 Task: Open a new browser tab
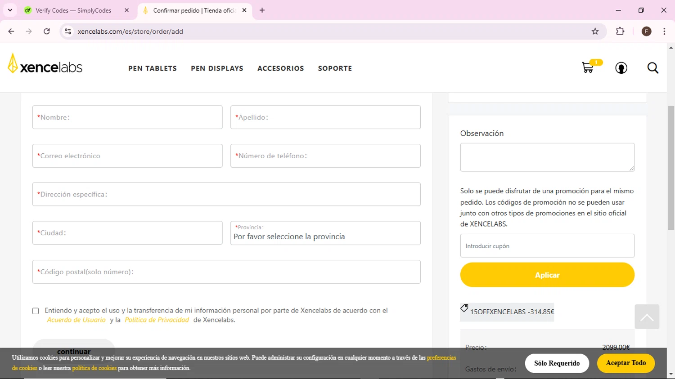click(262, 10)
